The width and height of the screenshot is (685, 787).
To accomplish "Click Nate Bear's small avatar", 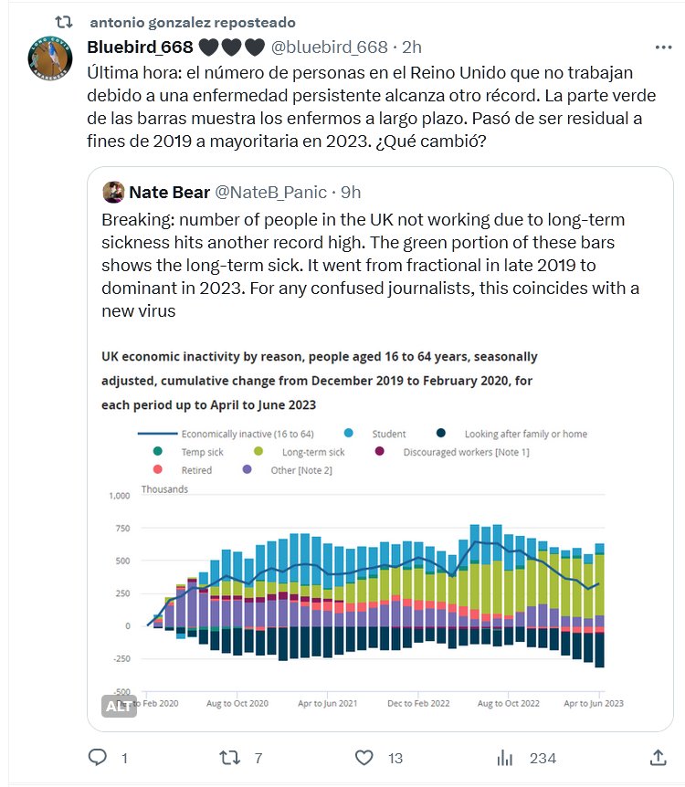I will pos(114,192).
